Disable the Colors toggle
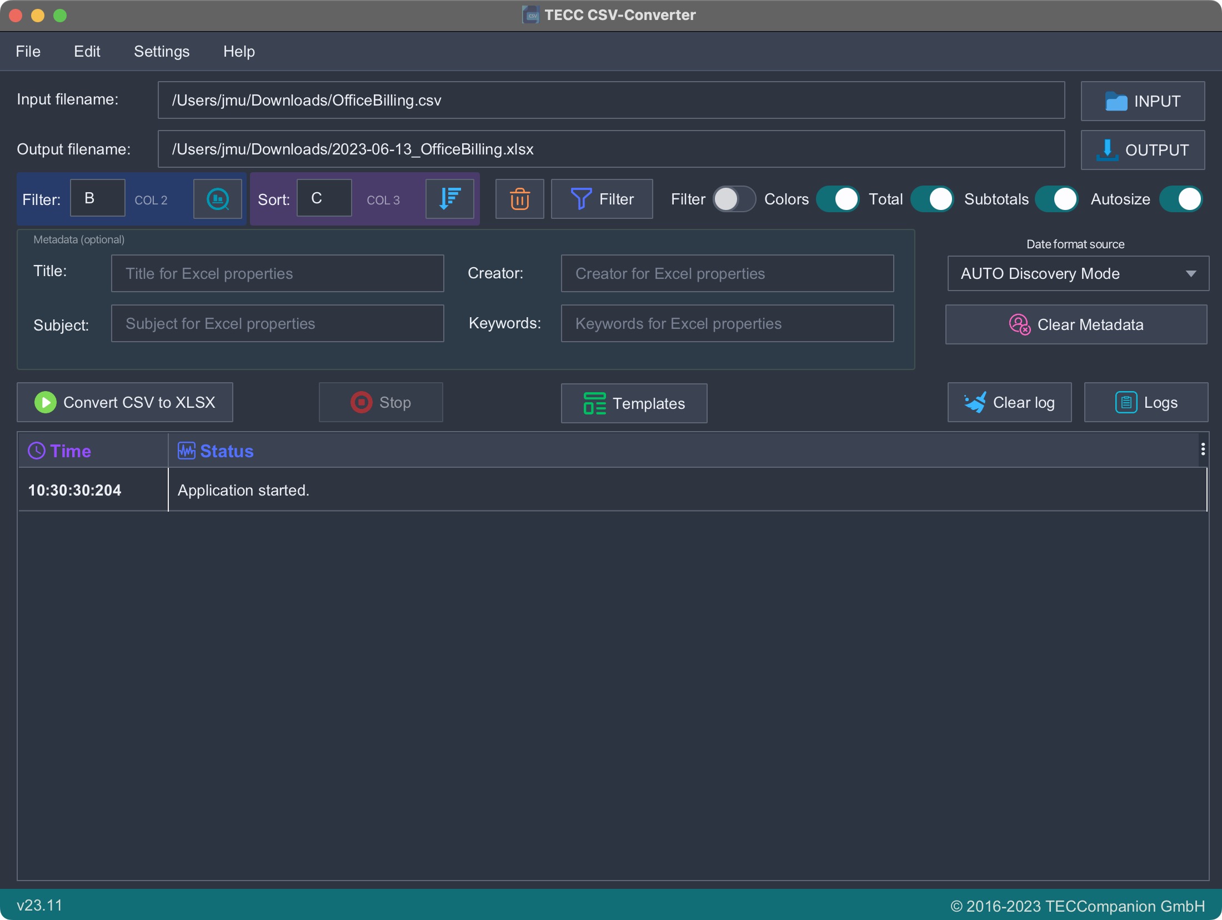The height and width of the screenshot is (920, 1222). [838, 199]
